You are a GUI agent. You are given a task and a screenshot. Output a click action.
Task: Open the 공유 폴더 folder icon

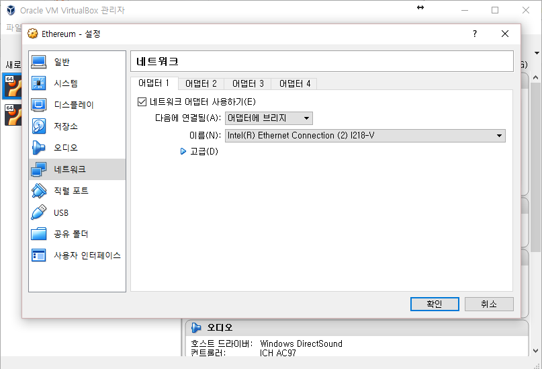coord(38,234)
